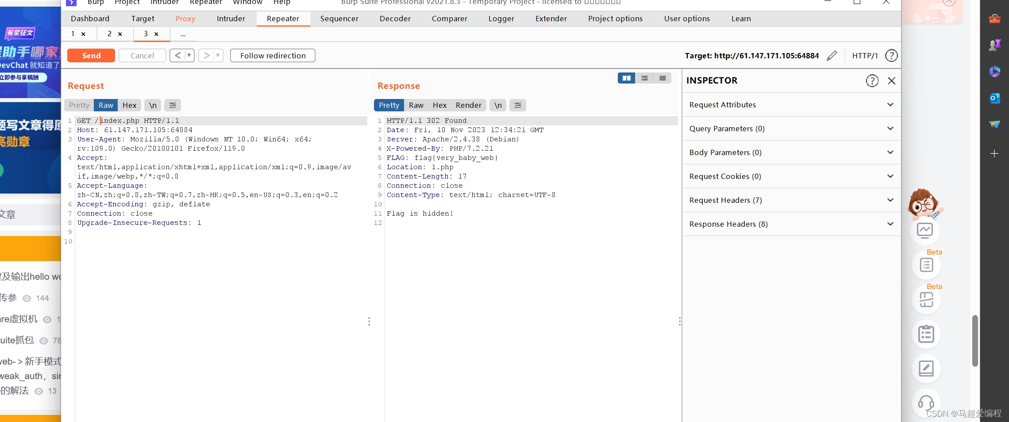This screenshot has height=422, width=1009.
Task: Switch Request view to Hex
Action: click(129, 105)
